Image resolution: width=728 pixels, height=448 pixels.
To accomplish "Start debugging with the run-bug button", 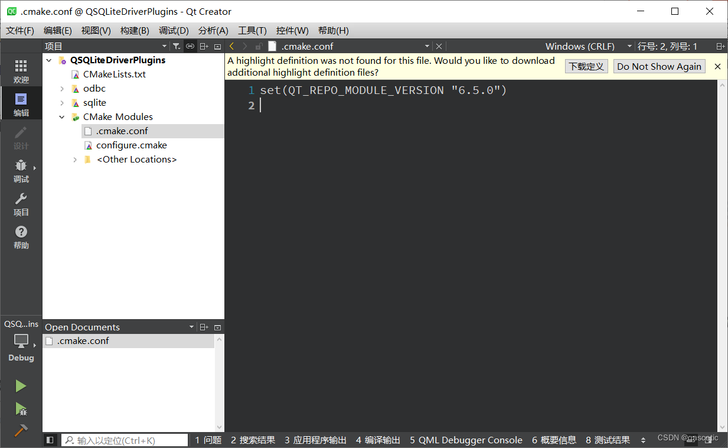I will pyautogui.click(x=21, y=408).
